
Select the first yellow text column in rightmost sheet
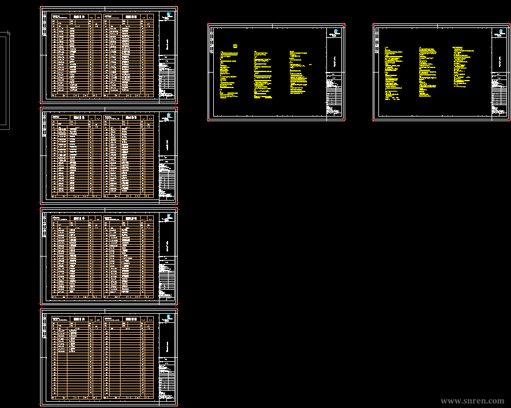[393, 73]
